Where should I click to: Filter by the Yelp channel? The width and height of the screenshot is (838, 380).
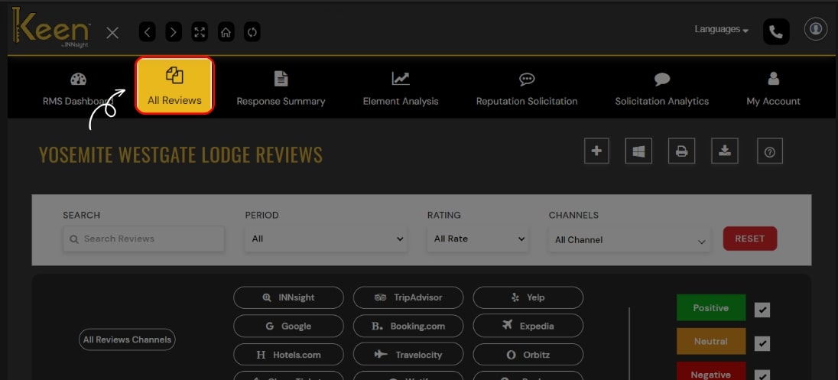tap(528, 297)
